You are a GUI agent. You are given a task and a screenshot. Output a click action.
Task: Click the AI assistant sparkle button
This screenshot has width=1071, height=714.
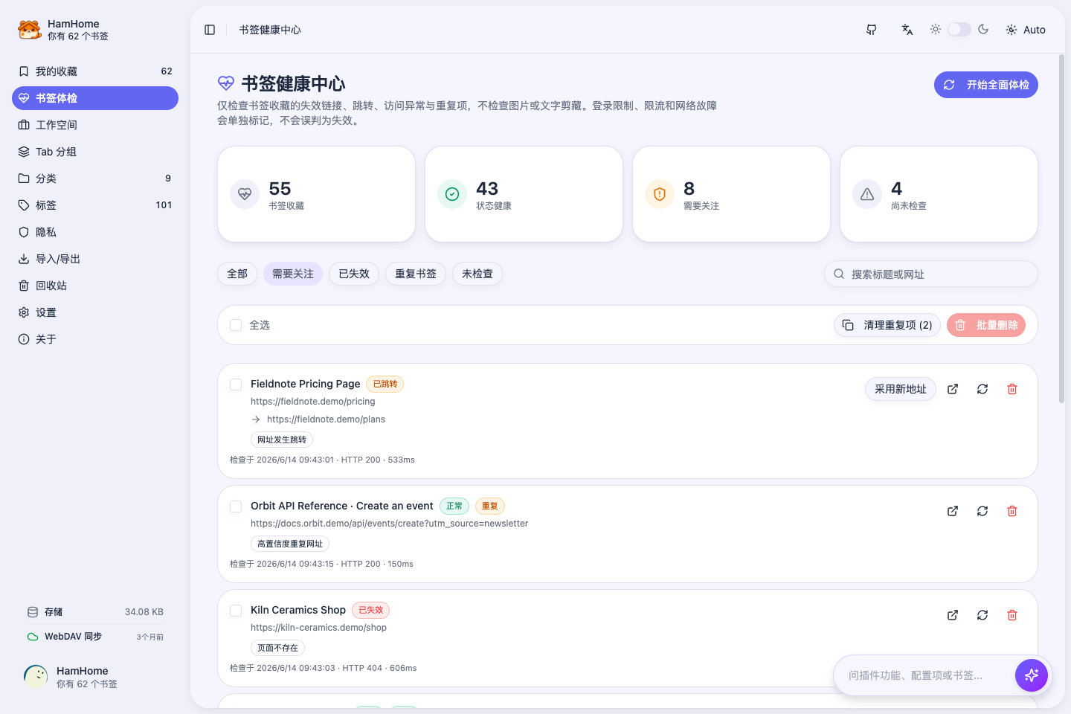coord(1032,675)
